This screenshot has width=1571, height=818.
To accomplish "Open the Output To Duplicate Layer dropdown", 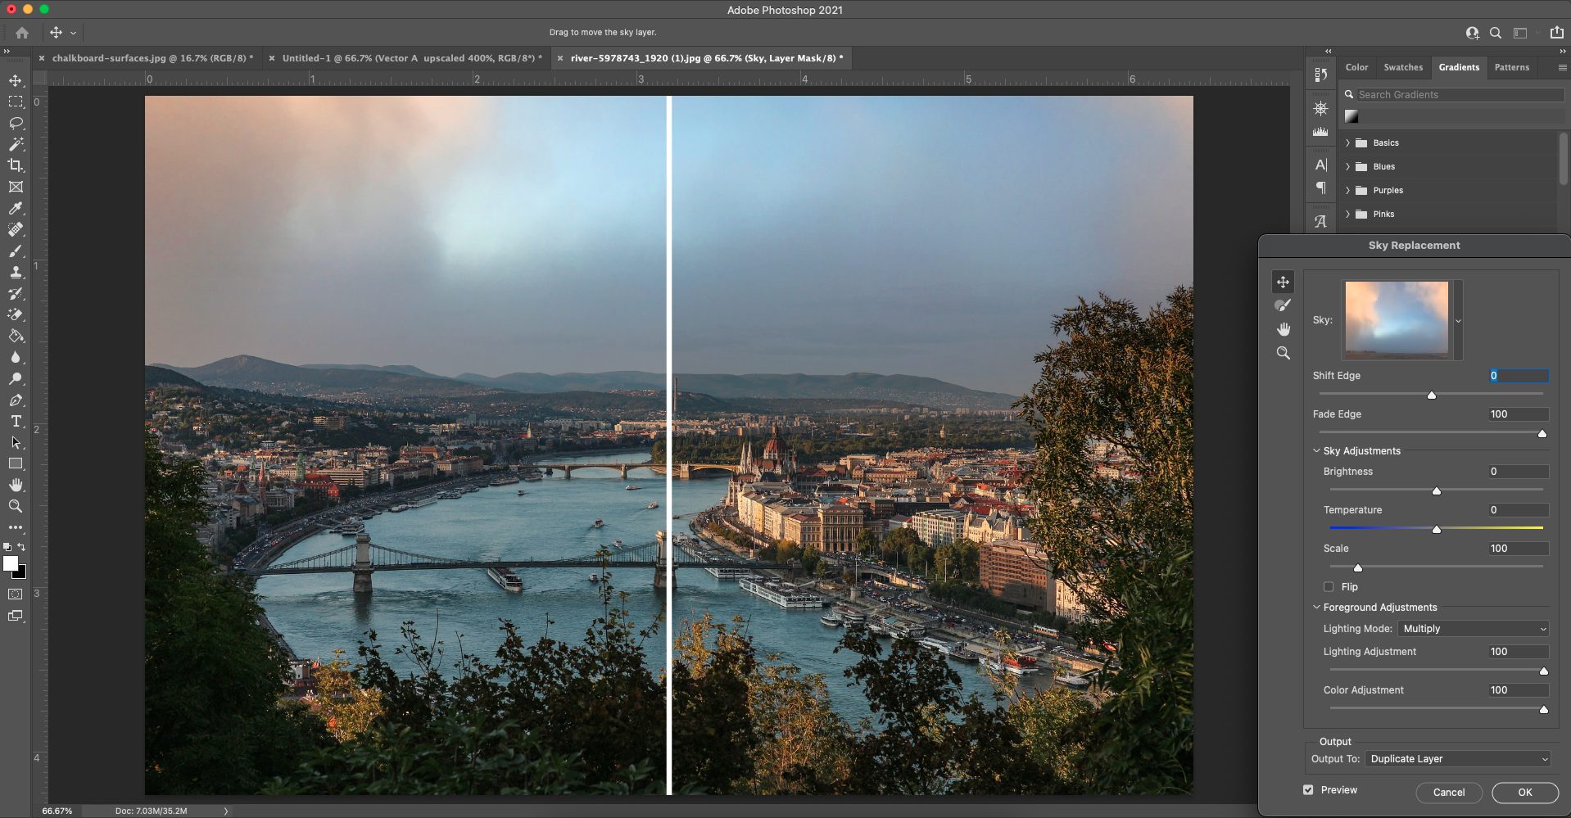I will (x=1457, y=758).
